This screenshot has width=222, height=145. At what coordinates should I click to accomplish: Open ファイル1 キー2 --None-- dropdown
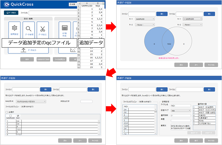tap(145, 25)
